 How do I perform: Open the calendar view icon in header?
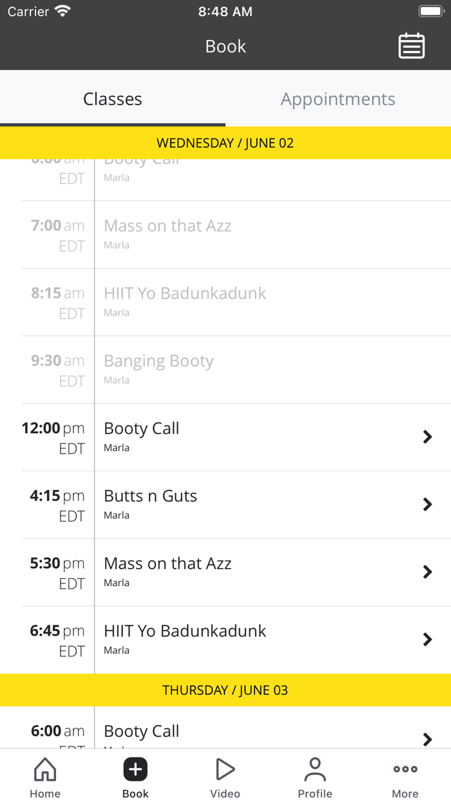click(411, 46)
